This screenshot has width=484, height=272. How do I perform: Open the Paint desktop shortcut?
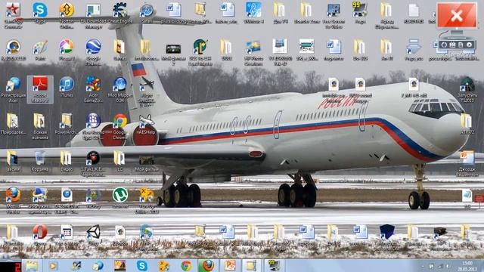(40, 49)
